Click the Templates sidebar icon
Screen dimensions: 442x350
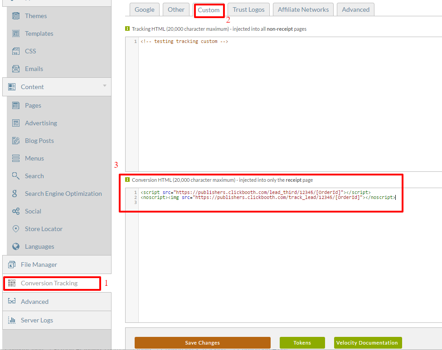16,33
